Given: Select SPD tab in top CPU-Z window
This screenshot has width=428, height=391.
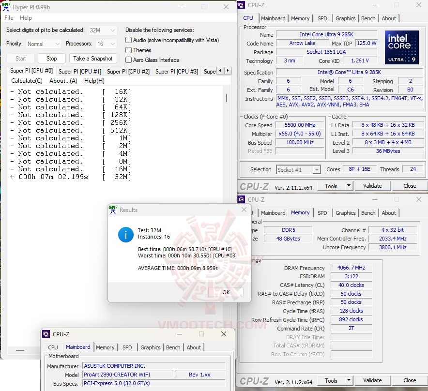Looking at the screenshot, I should pos(322,18).
